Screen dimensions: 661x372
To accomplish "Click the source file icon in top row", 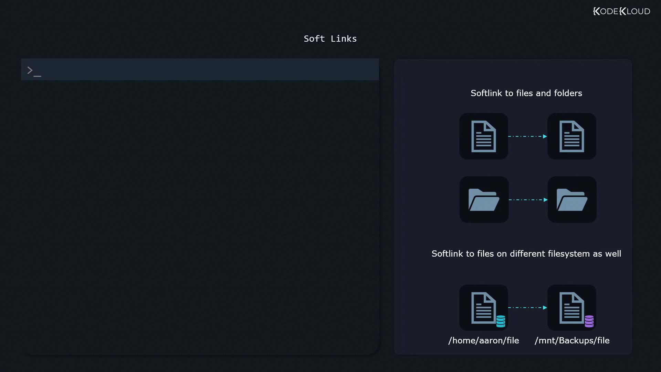I will tap(483, 136).
